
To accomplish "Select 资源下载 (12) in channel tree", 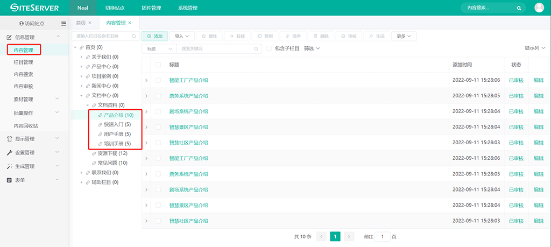I will coord(112,153).
